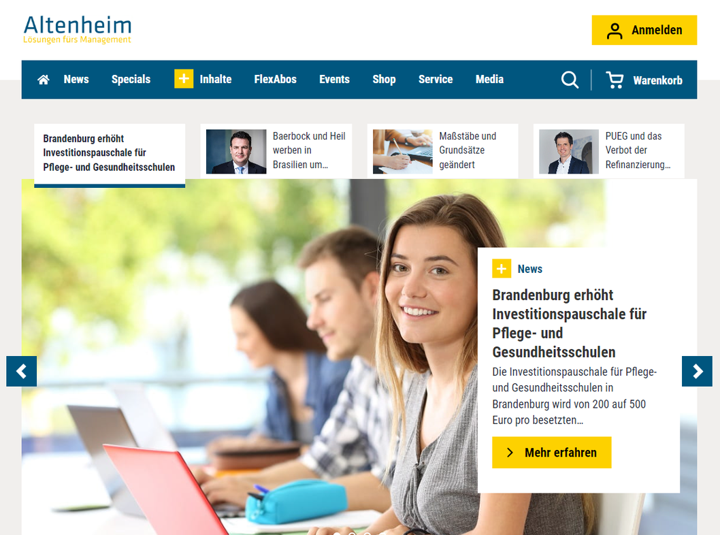
Task: Select the Maßstäbe und Grundsätze slide tab
Action: coord(442,151)
